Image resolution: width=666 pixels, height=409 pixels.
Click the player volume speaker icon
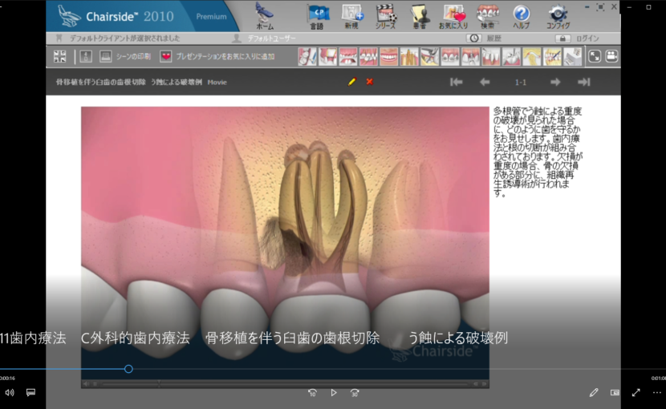10,393
